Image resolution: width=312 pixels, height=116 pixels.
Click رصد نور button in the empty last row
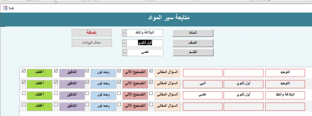click(104, 107)
